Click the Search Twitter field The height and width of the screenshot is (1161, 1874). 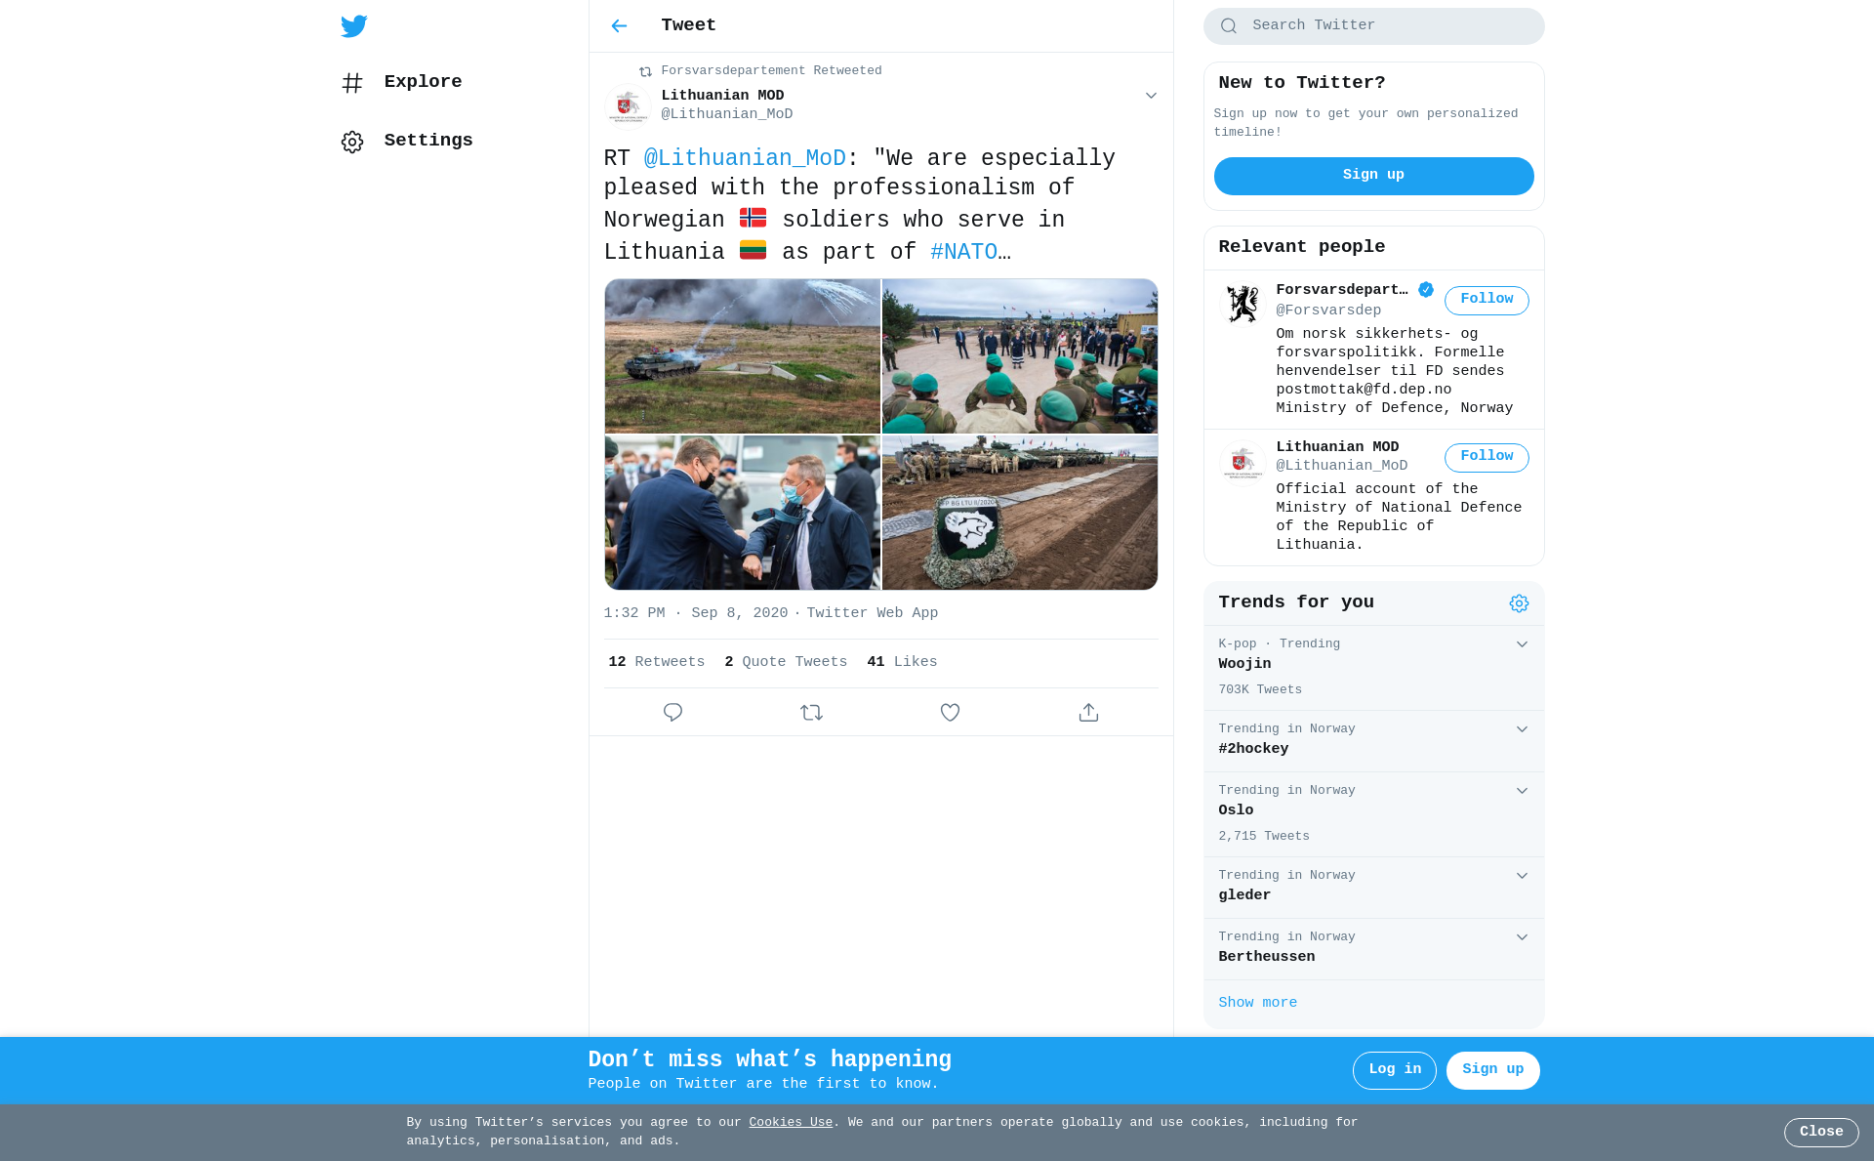pyautogui.click(x=1373, y=26)
